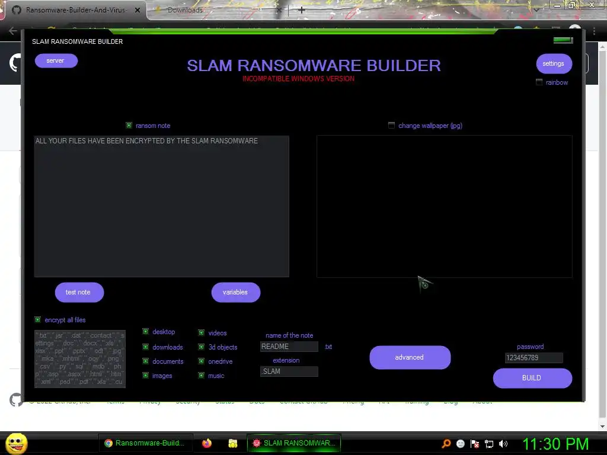This screenshot has height=455, width=607.
Task: Open the file explorer folder taskbar icon
Action: [232, 443]
